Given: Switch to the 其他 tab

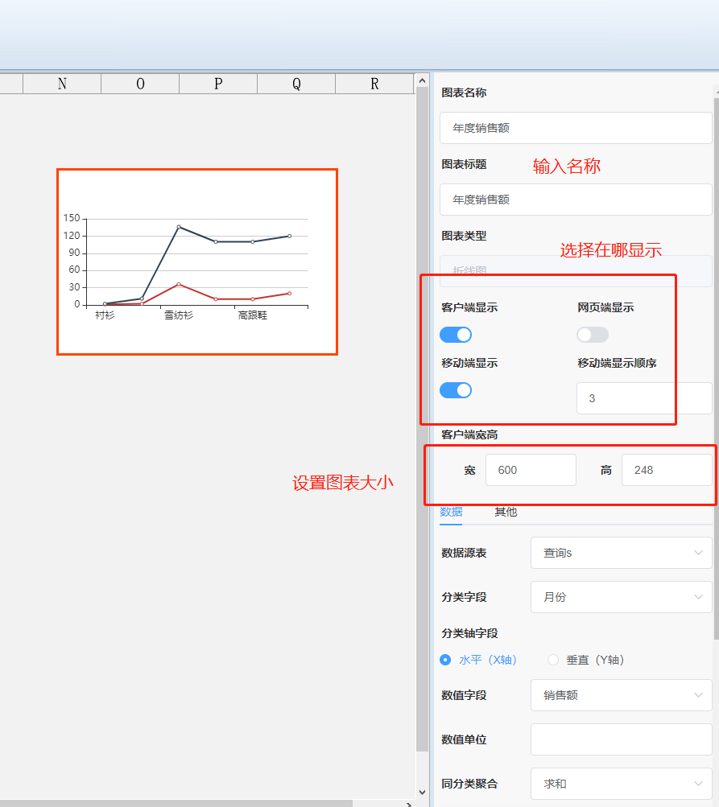Looking at the screenshot, I should [x=506, y=512].
